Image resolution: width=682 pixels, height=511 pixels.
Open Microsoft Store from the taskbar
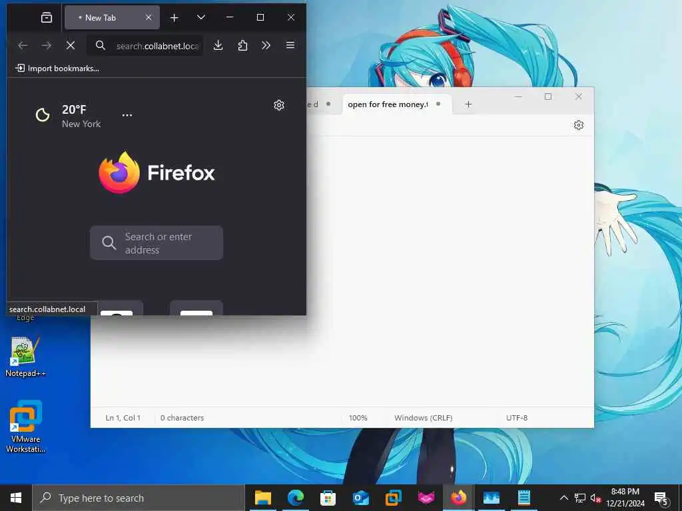pos(328,498)
